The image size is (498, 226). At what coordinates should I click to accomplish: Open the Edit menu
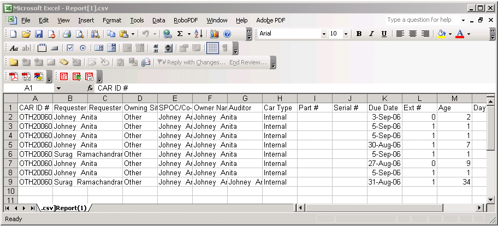click(x=44, y=20)
